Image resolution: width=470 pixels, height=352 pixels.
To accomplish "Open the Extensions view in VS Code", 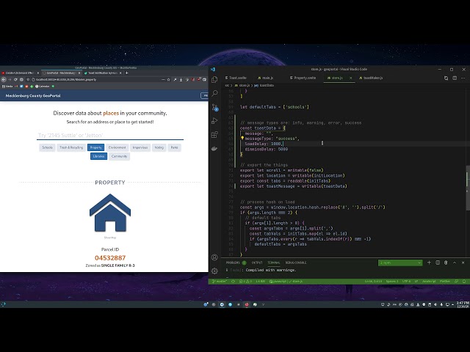I will coord(214,134).
